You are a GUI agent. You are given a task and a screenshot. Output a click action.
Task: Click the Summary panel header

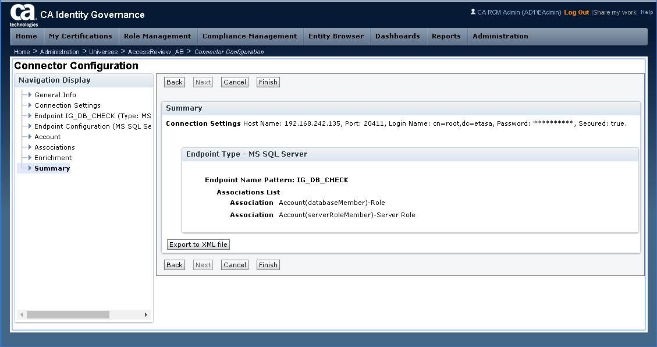[x=401, y=108]
